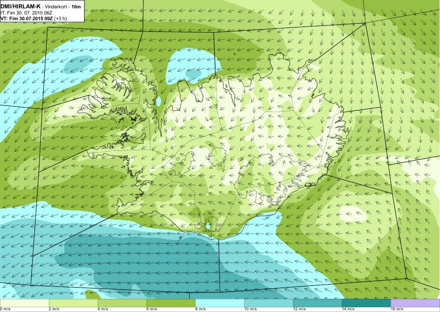Click the purple 16 m/s legend swatch
The width and height of the screenshot is (440, 312).
tap(415, 303)
